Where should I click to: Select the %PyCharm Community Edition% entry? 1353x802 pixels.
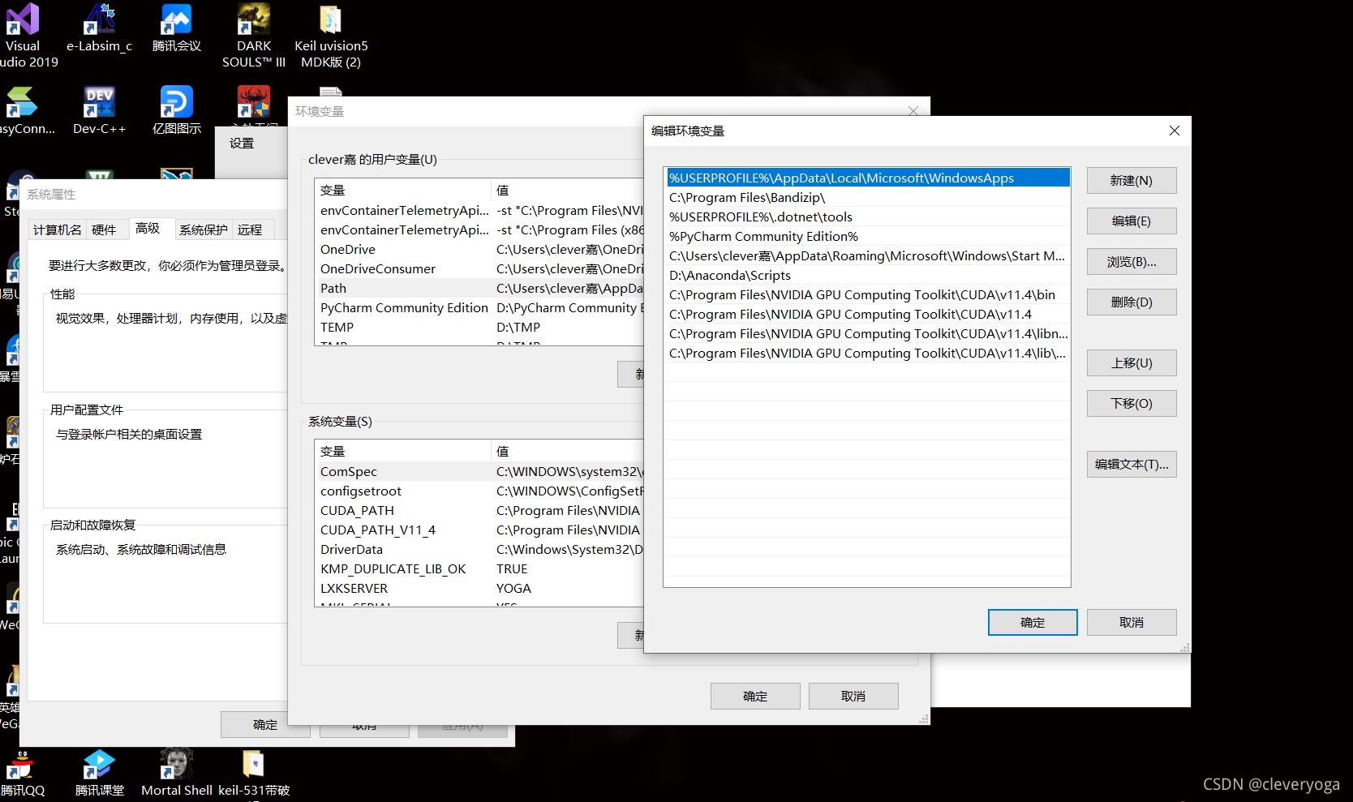pos(867,237)
